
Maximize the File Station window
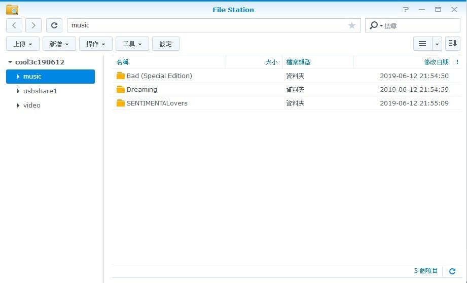point(438,10)
